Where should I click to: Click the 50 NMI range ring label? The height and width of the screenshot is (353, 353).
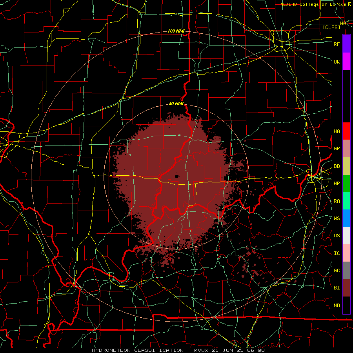176,104
